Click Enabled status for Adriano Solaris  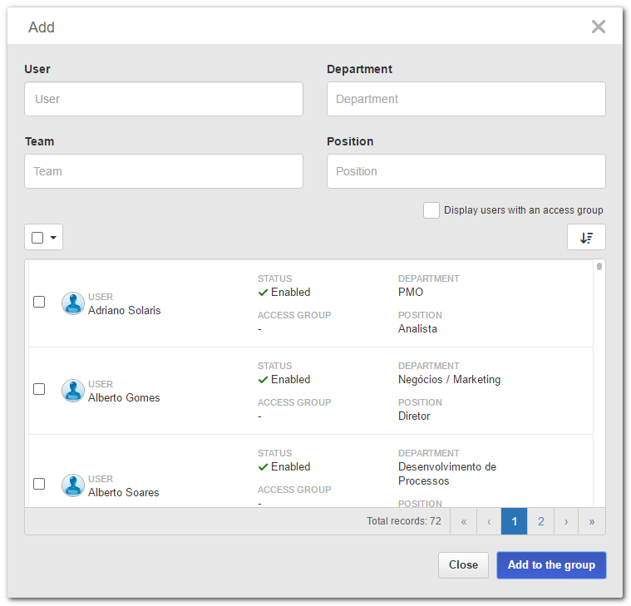[284, 292]
